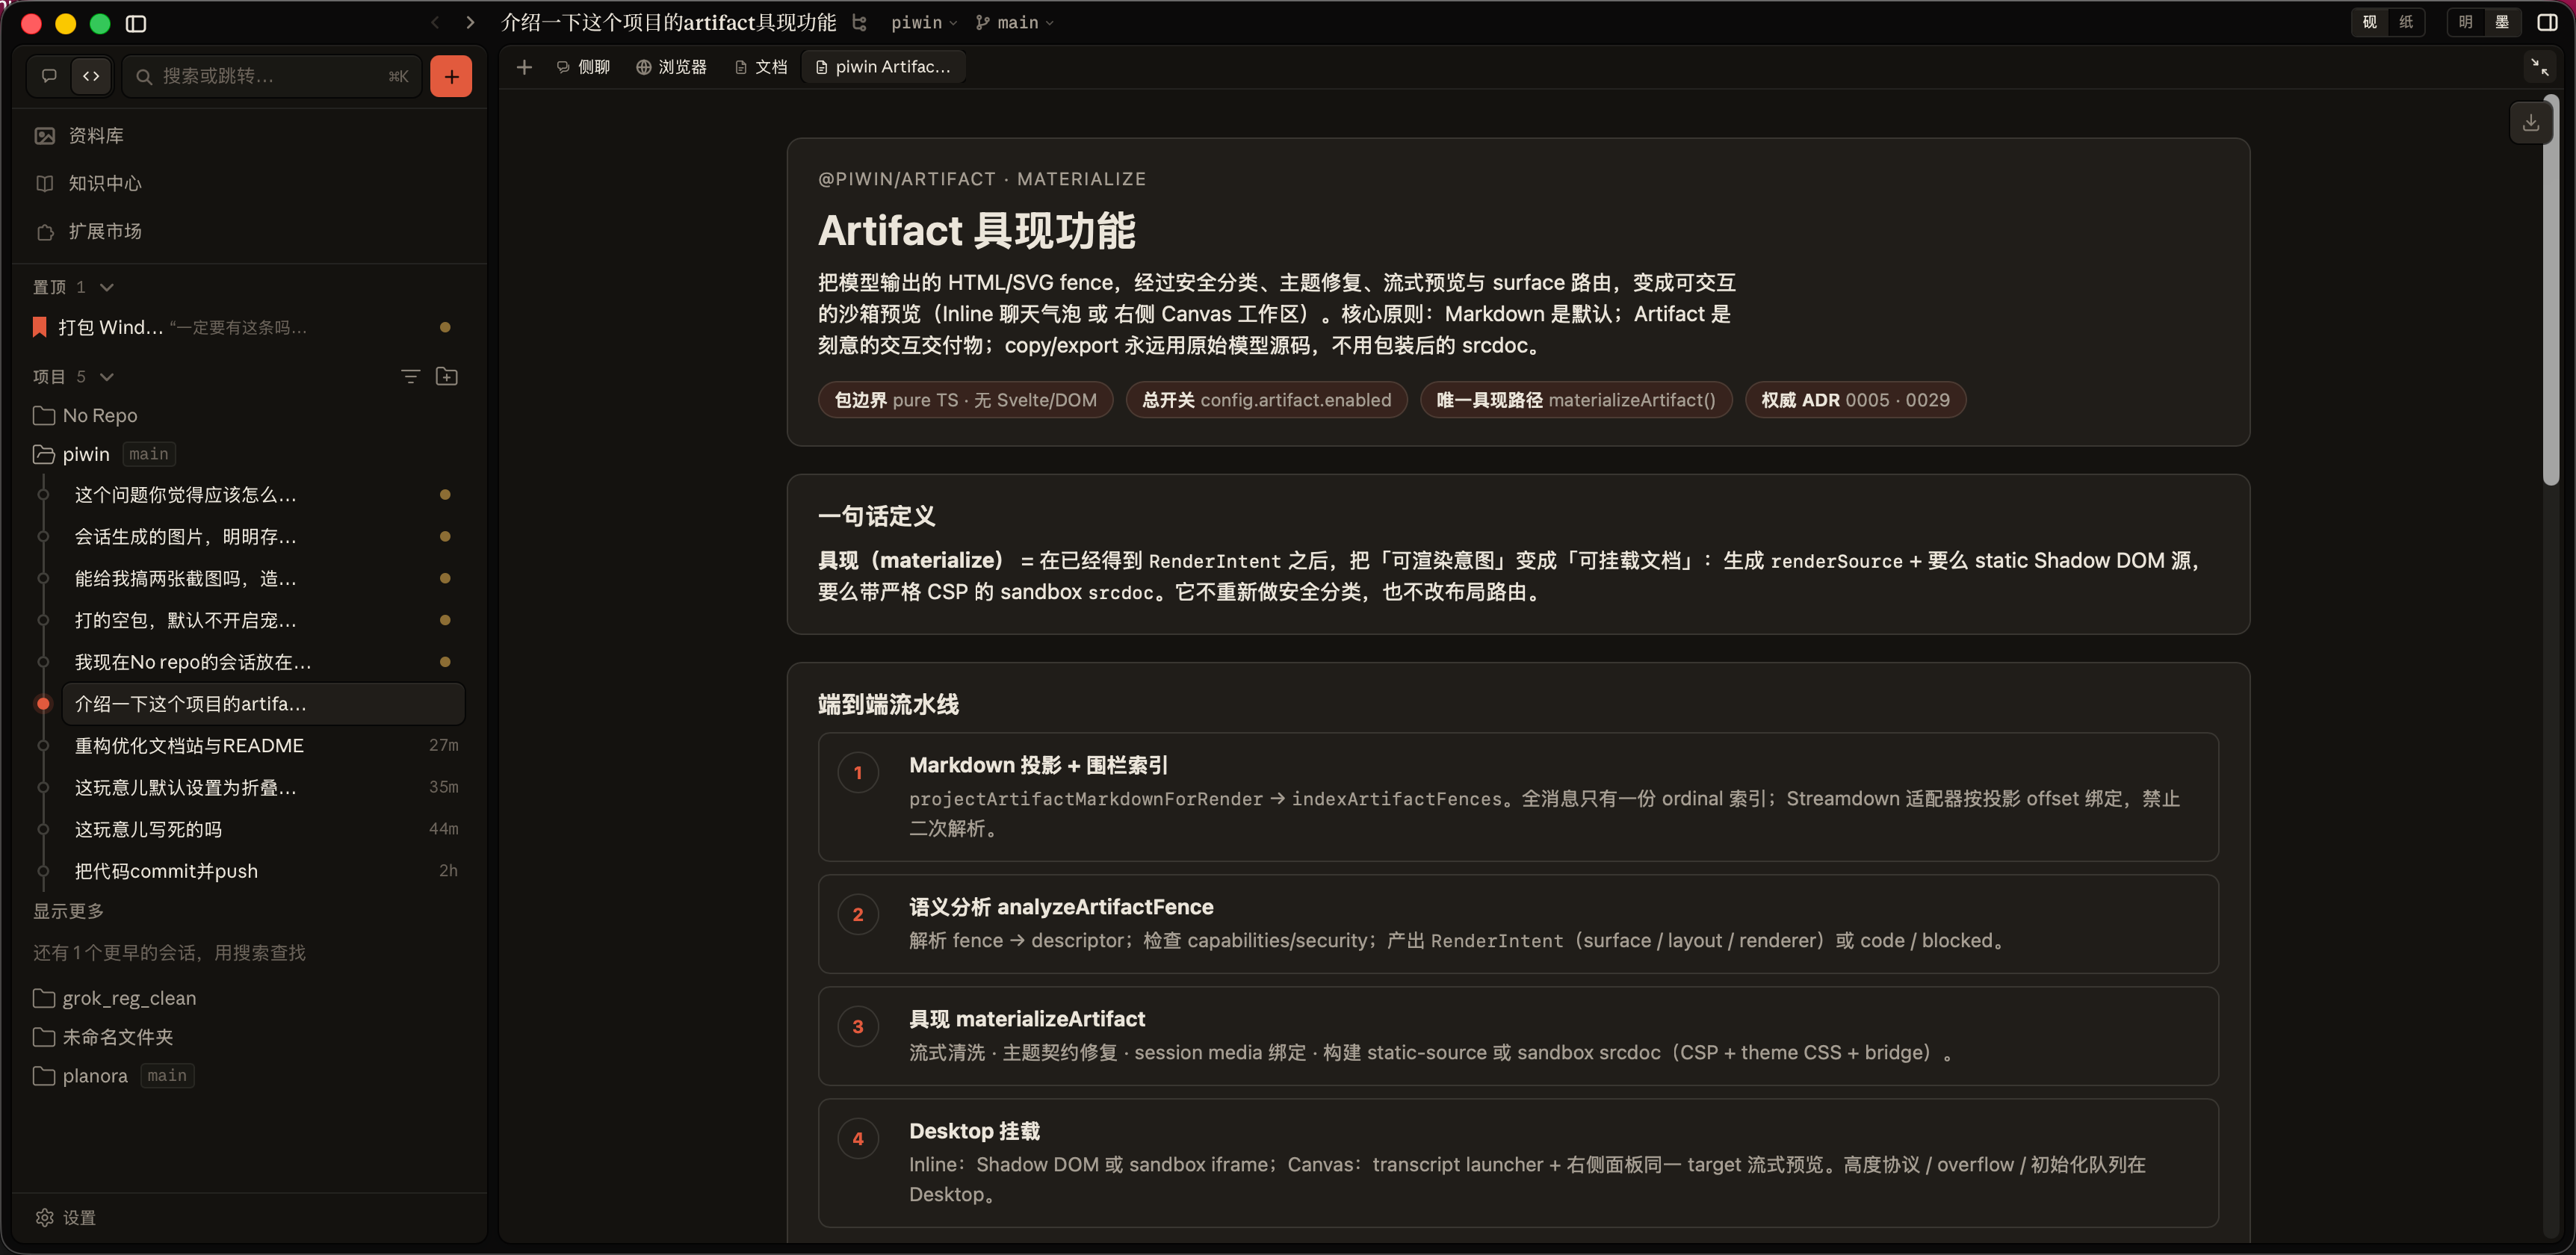Click the main branch badge beside piwin folder
This screenshot has height=1255, width=2576.
point(149,454)
